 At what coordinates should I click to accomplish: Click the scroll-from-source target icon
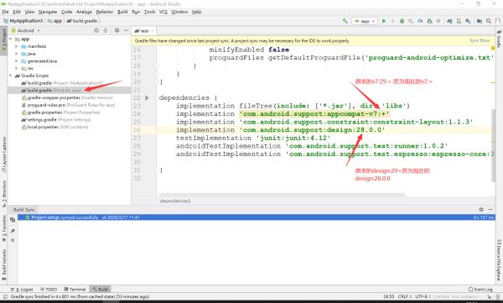click(96, 30)
